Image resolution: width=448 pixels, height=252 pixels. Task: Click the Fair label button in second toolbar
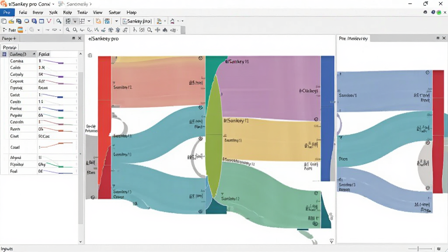pyautogui.click(x=12, y=30)
